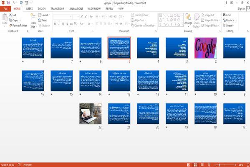Image resolution: width=250 pixels, height=167 pixels.
Task: Toggle Justify paragraph alignment
Action: click(109, 24)
